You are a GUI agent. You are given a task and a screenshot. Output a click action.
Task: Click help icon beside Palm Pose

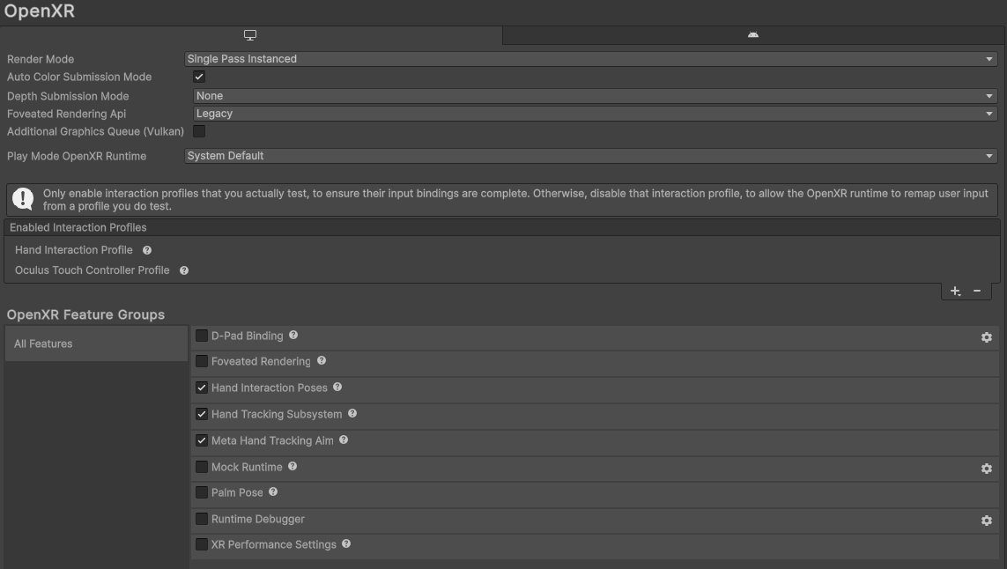pyautogui.click(x=273, y=492)
